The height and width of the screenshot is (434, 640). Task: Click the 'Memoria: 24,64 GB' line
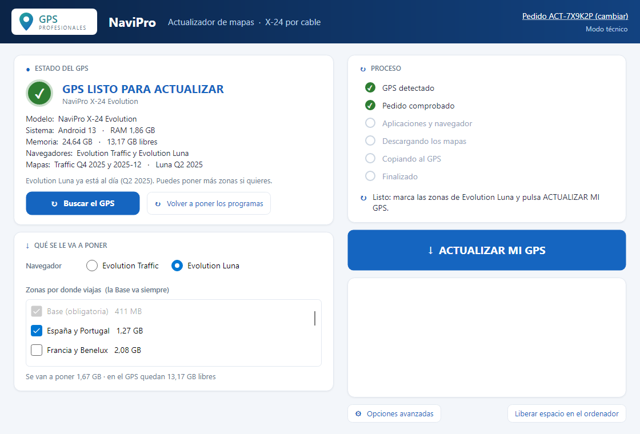pos(91,142)
